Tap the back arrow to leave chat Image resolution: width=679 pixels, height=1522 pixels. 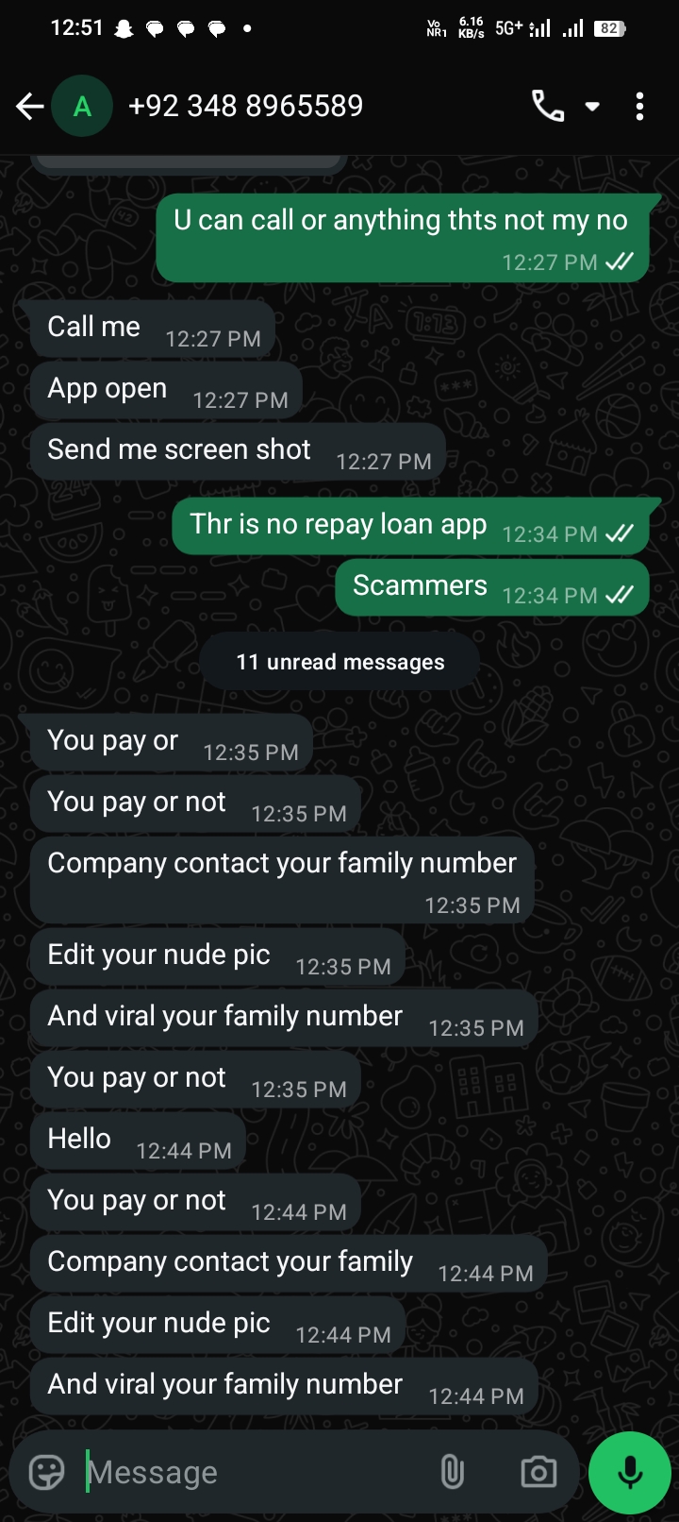click(29, 106)
